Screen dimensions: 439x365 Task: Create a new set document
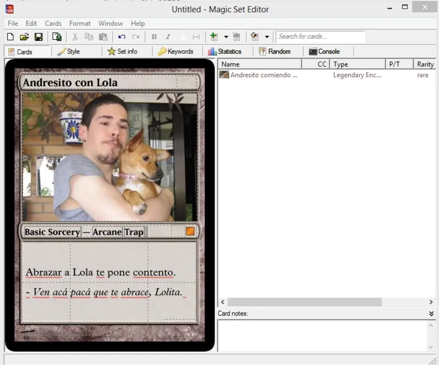[10, 37]
